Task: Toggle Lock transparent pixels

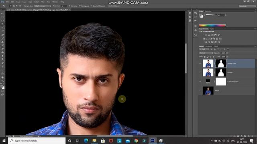Action: point(204,57)
